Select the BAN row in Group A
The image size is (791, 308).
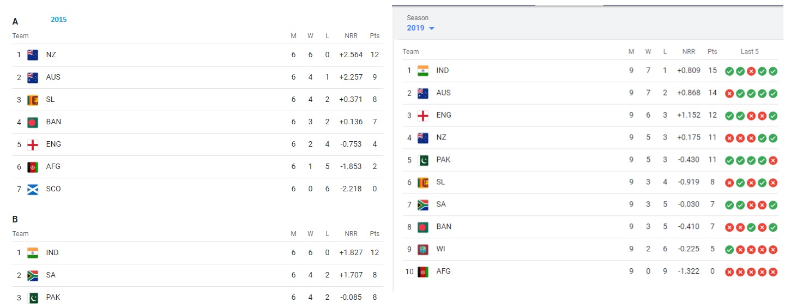198,122
